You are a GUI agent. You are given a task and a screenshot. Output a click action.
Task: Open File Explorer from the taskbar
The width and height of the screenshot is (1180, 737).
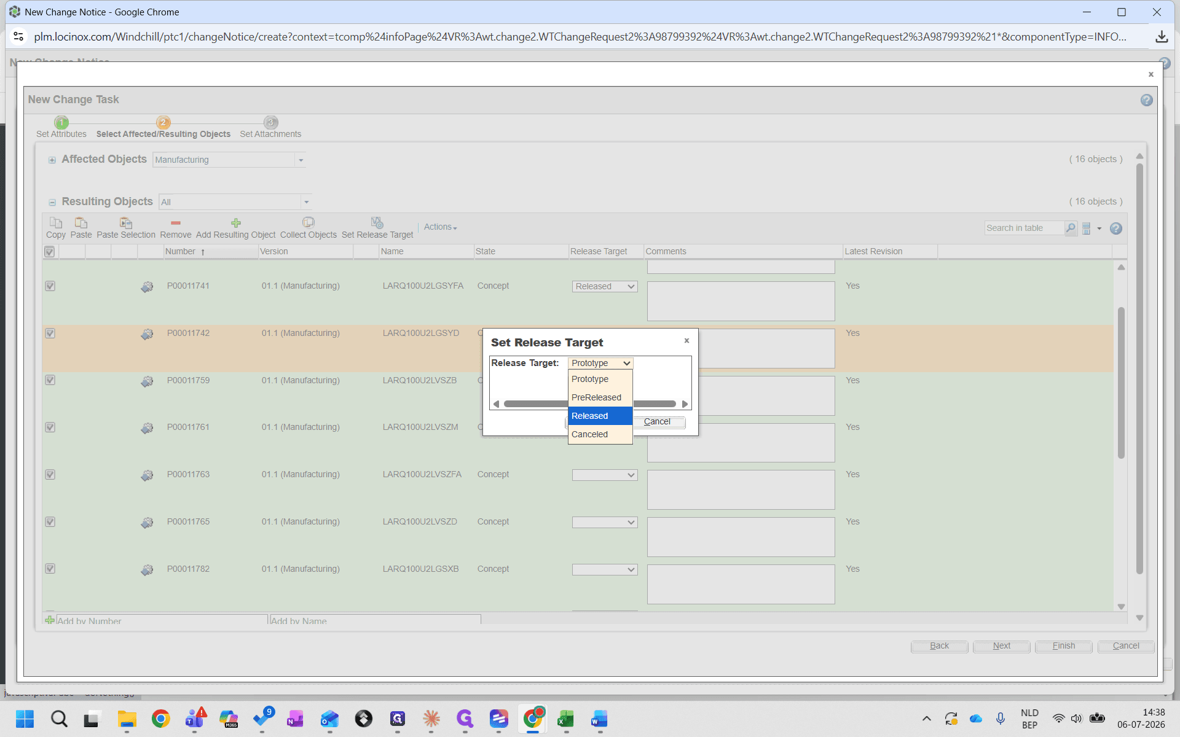click(127, 719)
